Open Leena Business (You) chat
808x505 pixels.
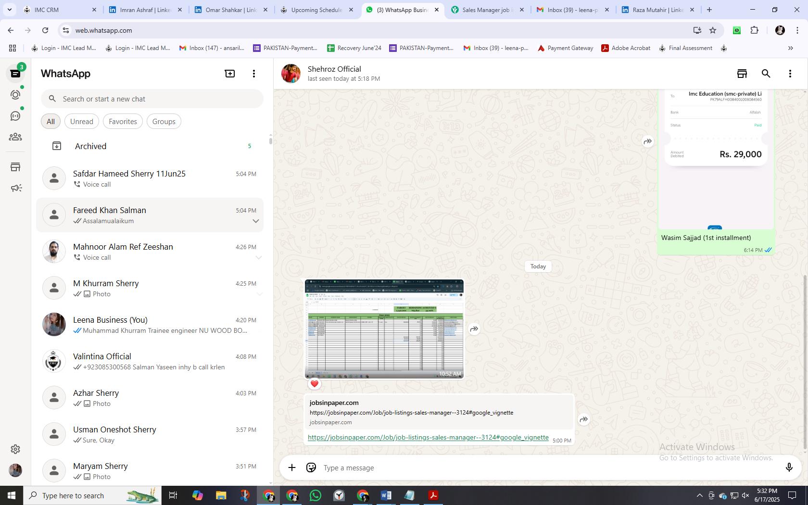click(x=150, y=325)
